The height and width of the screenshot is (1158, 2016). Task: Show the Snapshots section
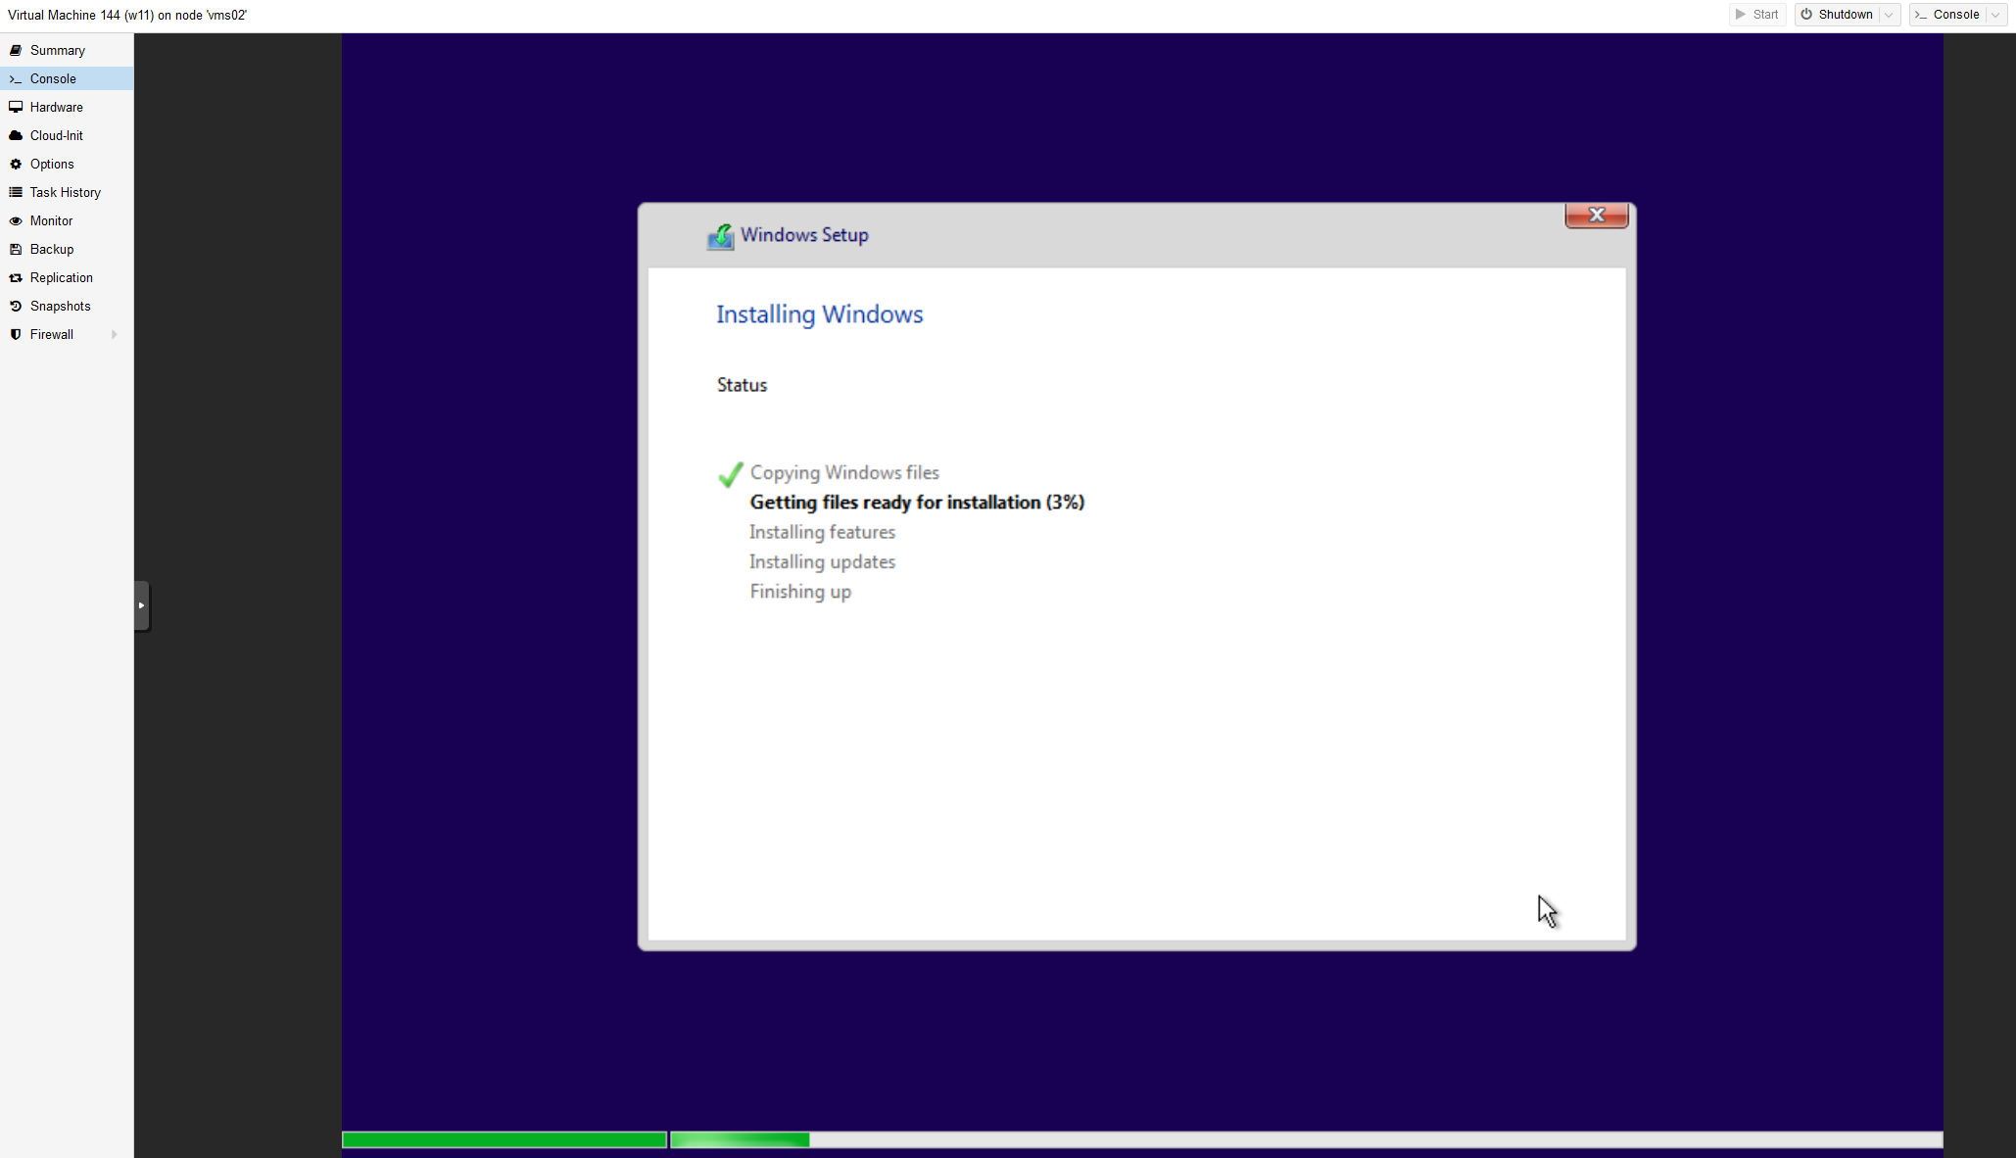67,306
